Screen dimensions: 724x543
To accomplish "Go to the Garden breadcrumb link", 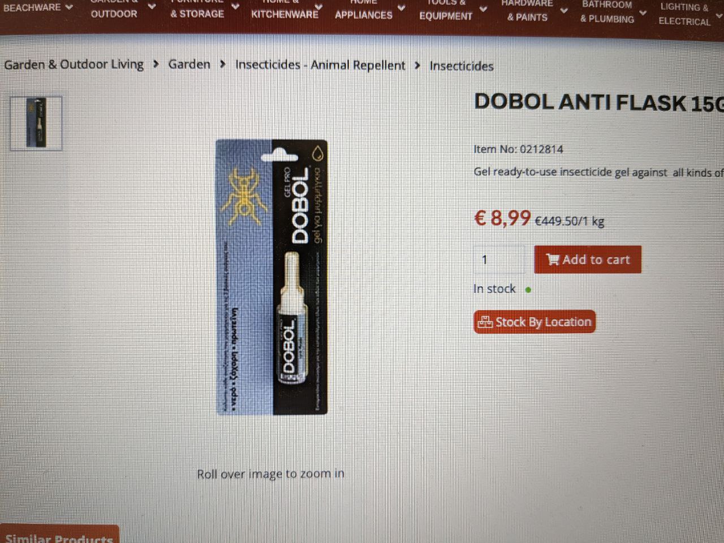I will pos(189,64).
